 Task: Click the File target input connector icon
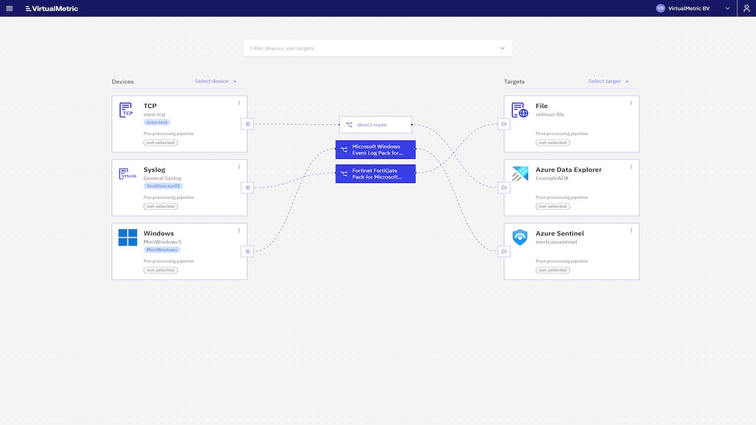[x=504, y=124]
